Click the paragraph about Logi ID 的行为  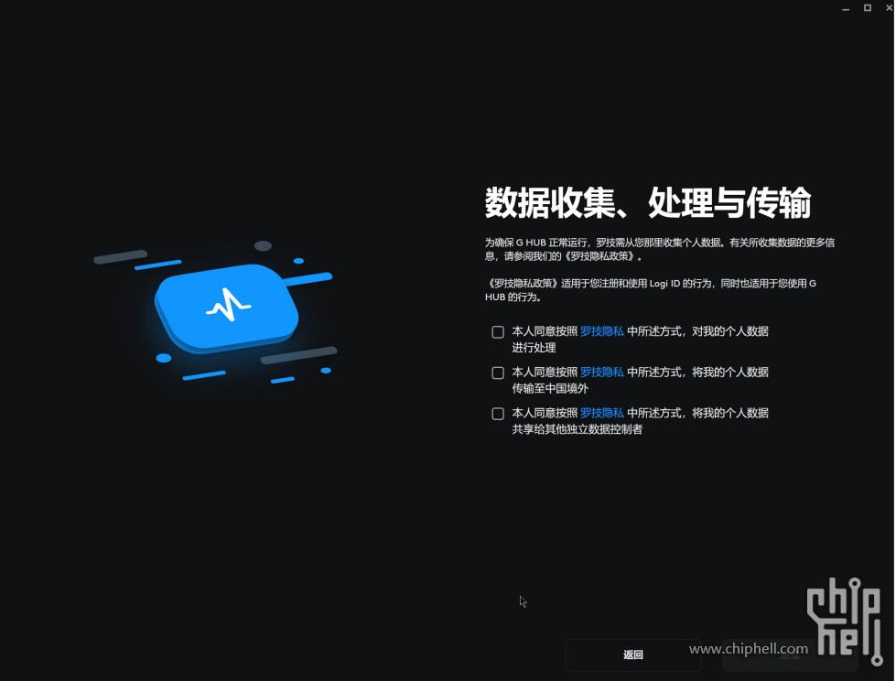coord(651,290)
